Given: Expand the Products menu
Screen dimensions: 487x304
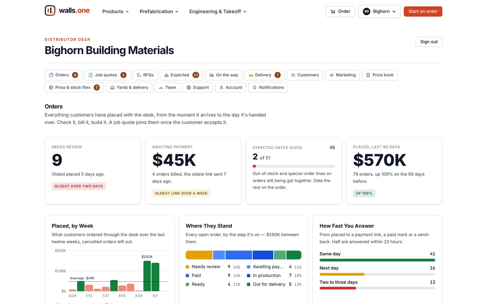Looking at the screenshot, I should pos(115,12).
